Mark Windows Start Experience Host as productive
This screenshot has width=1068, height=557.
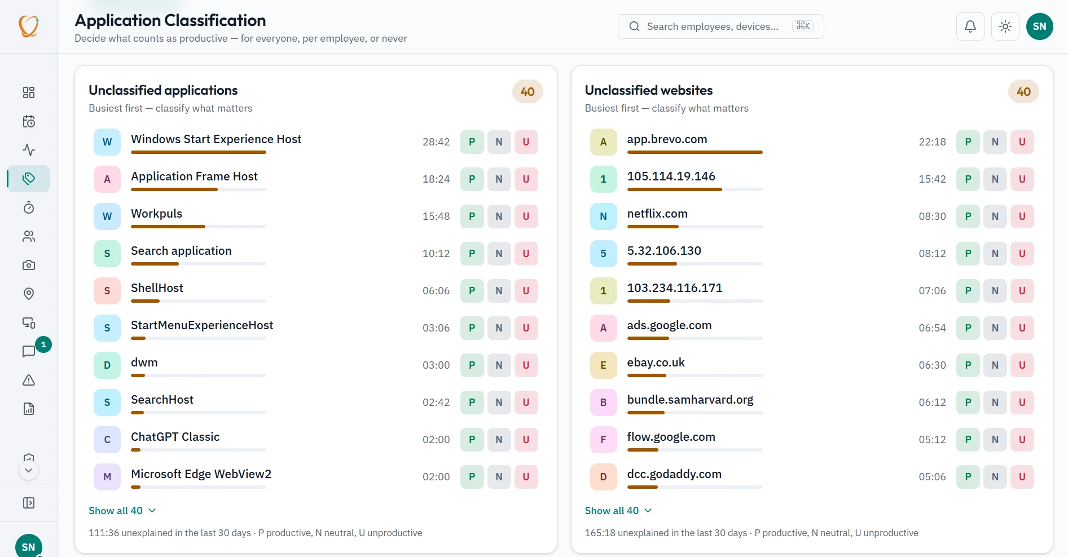[x=472, y=142]
